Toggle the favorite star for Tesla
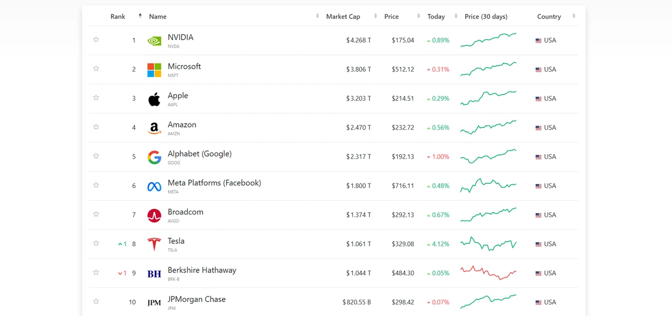This screenshot has height=316, width=672. tap(96, 243)
